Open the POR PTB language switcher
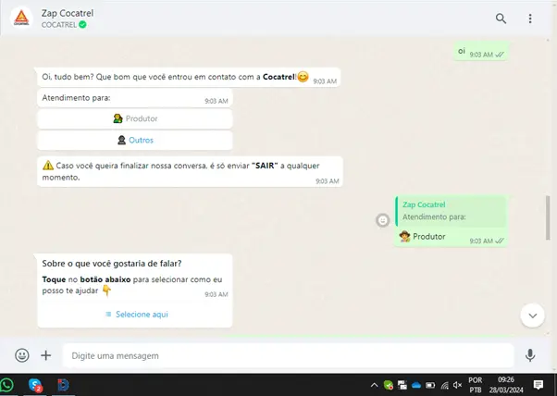This screenshot has width=557, height=396. 476,385
